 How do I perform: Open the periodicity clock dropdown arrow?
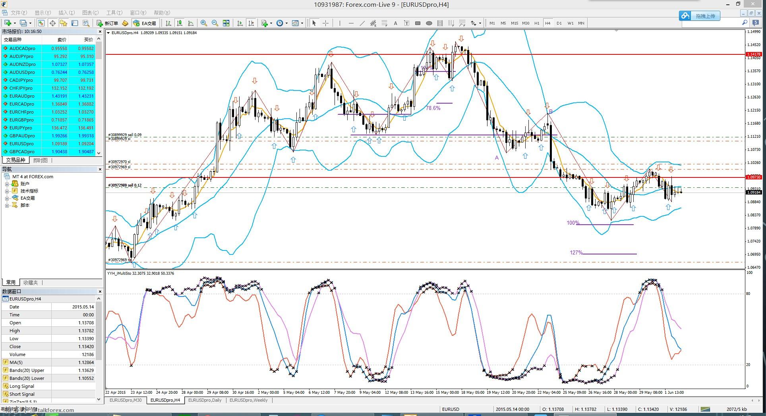click(x=286, y=23)
